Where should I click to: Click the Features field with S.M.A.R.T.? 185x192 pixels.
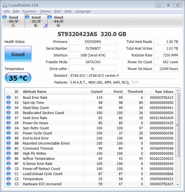tap(124, 82)
